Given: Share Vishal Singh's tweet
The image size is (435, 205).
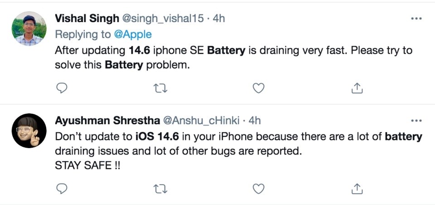Looking at the screenshot, I should click(x=357, y=88).
